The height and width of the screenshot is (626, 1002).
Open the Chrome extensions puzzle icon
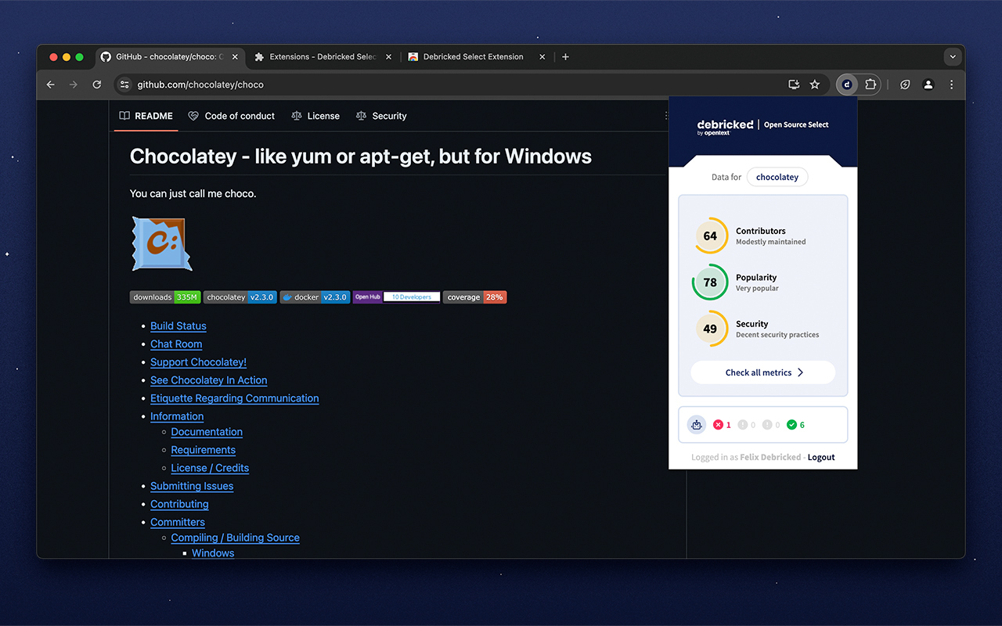[870, 85]
